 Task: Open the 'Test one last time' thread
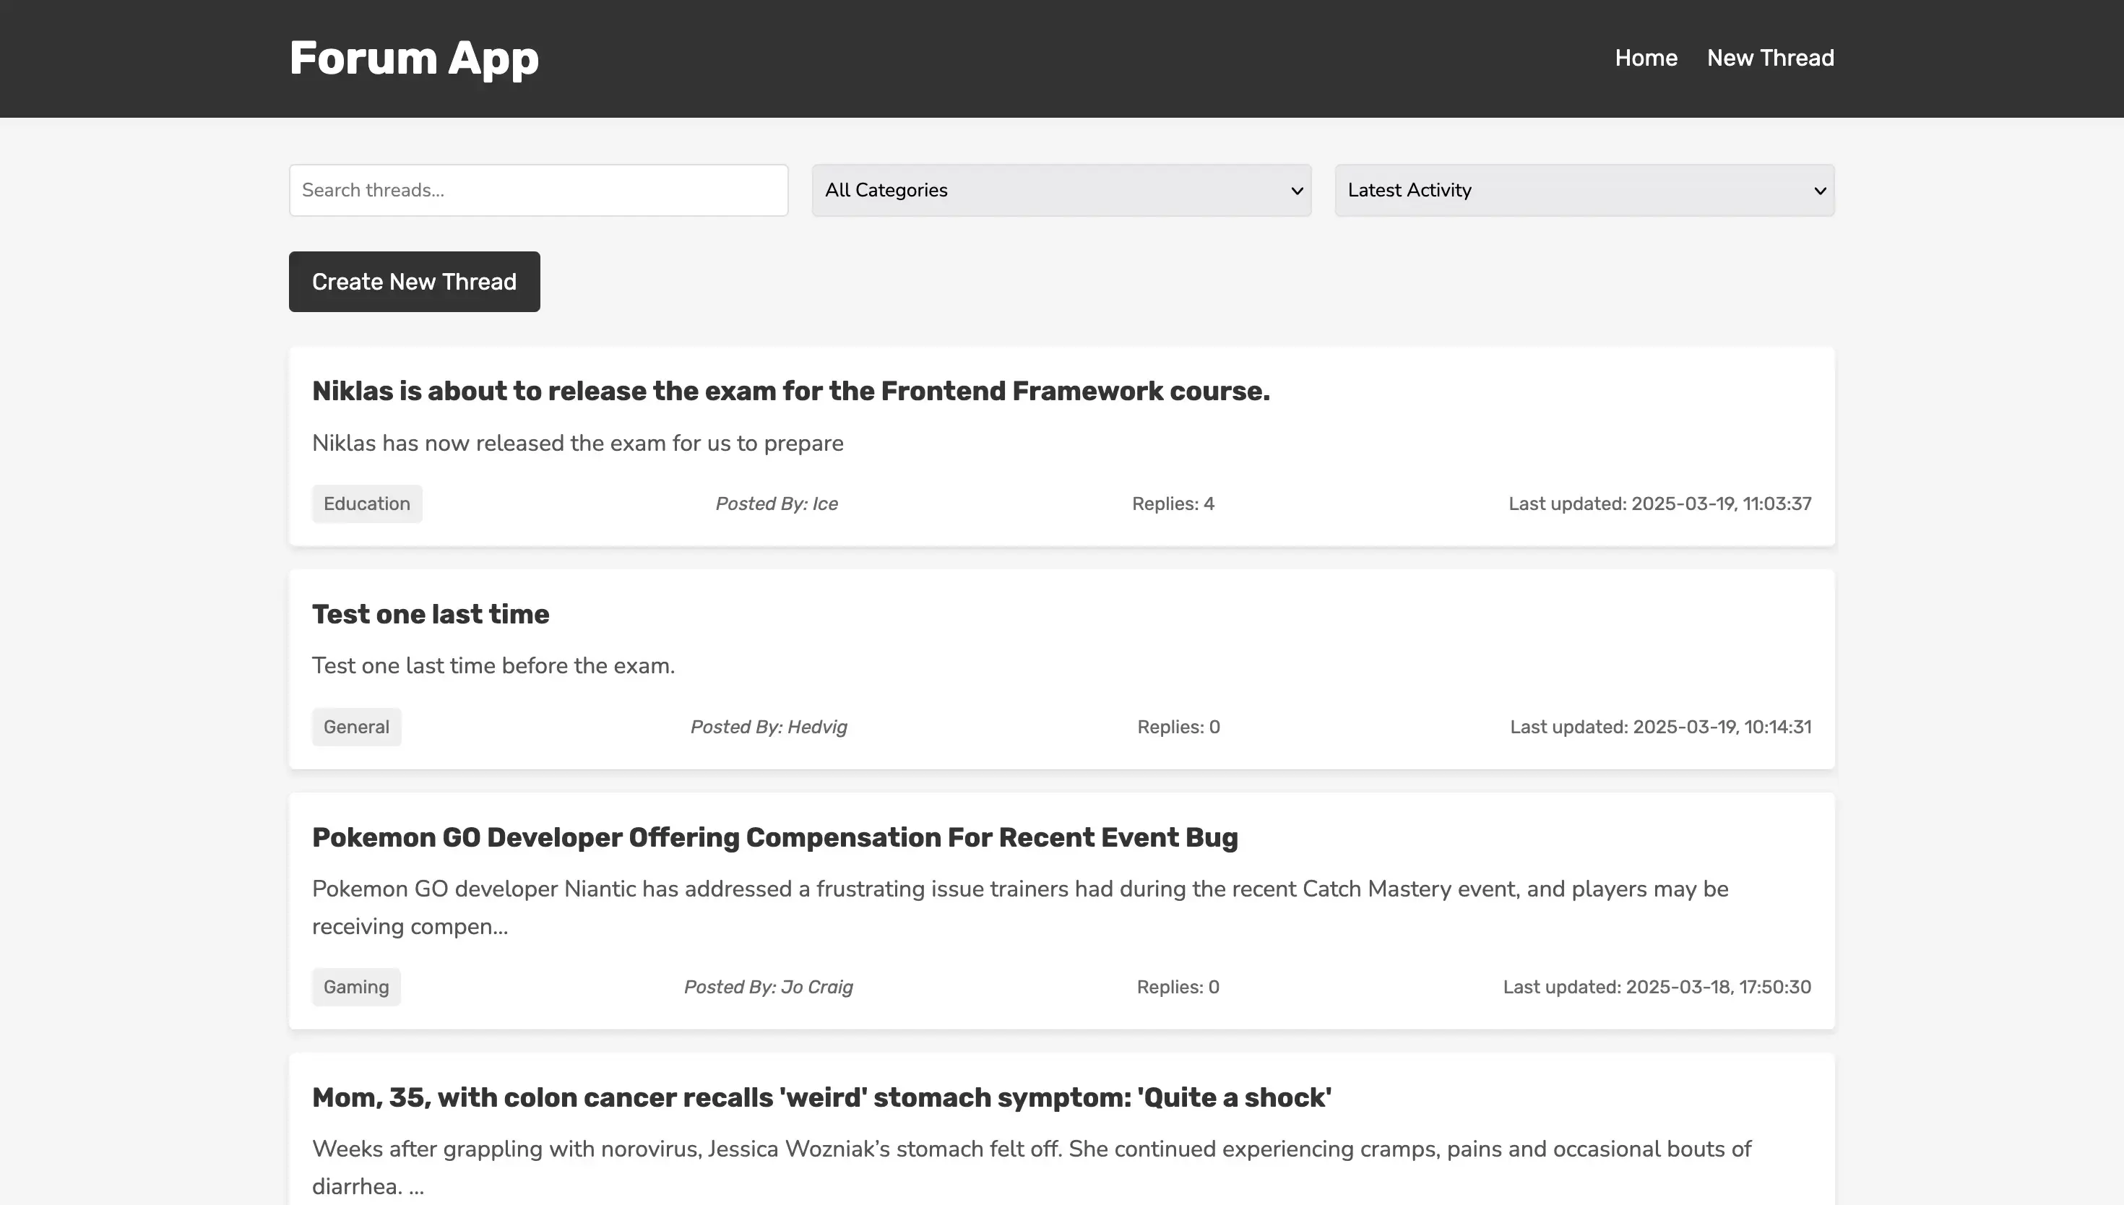[x=431, y=613]
